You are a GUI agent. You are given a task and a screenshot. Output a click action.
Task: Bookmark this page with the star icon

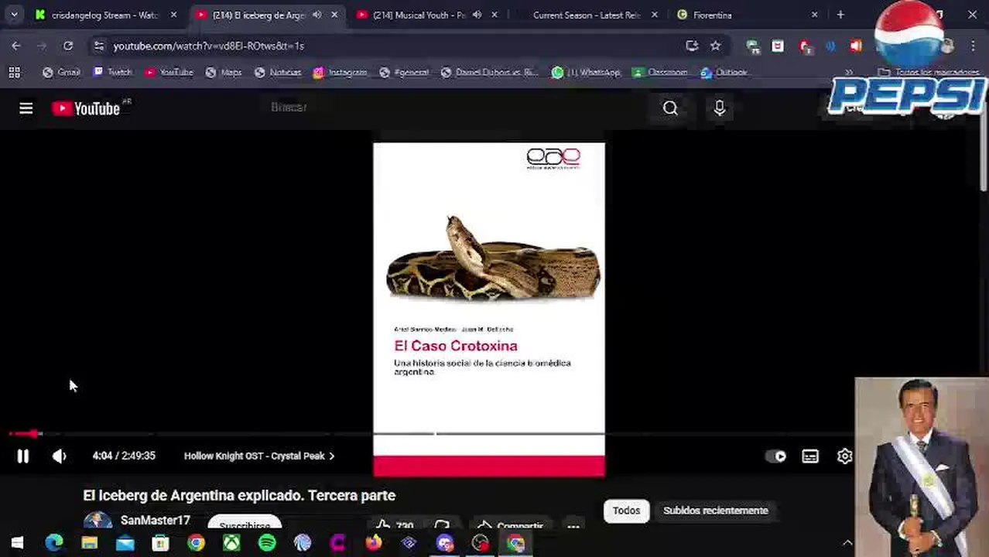pyautogui.click(x=716, y=46)
